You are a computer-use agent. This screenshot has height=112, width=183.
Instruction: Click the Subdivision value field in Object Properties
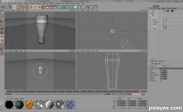pos(163,73)
